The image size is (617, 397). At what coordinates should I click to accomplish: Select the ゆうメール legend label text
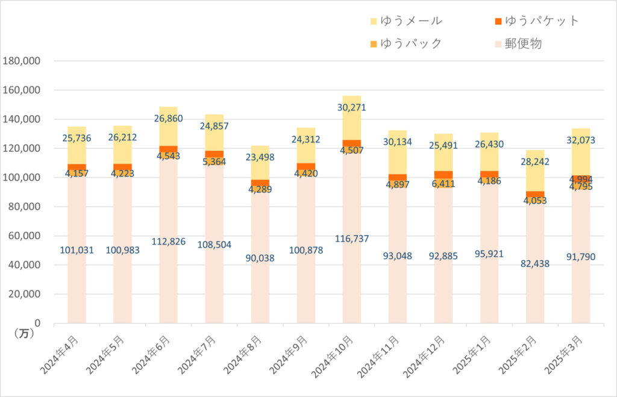(412, 21)
